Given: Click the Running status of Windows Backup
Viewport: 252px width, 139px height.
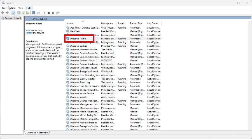Looking at the screenshot, I should pos(122,46).
